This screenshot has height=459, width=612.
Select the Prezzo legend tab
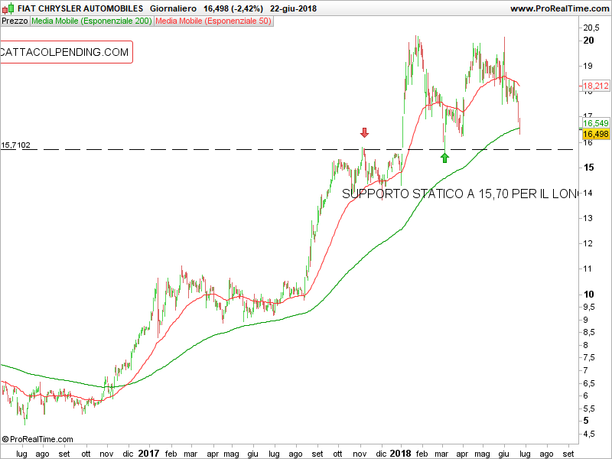(x=15, y=21)
